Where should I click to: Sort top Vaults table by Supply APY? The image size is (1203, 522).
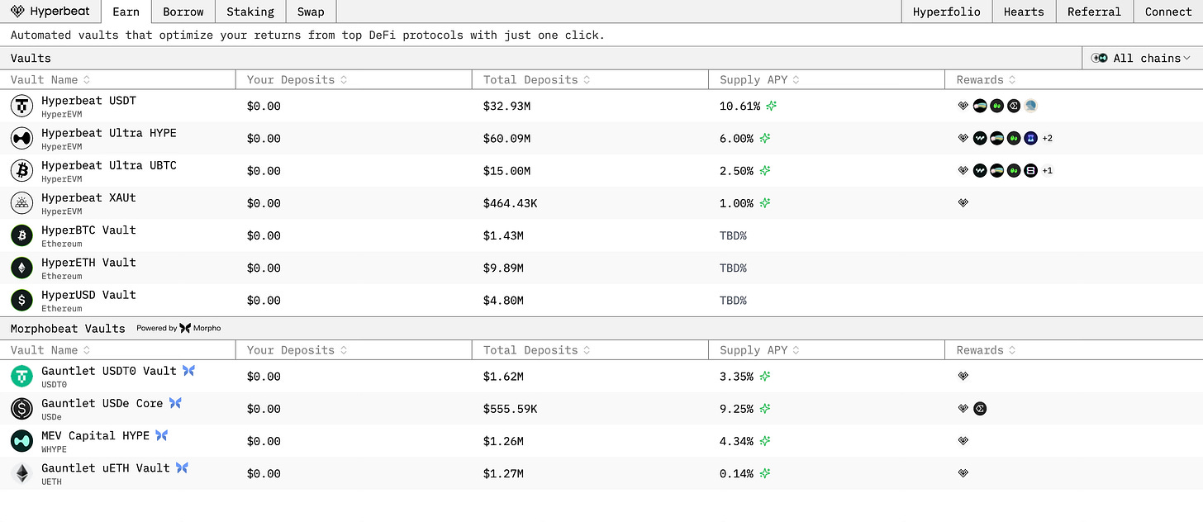(x=760, y=79)
